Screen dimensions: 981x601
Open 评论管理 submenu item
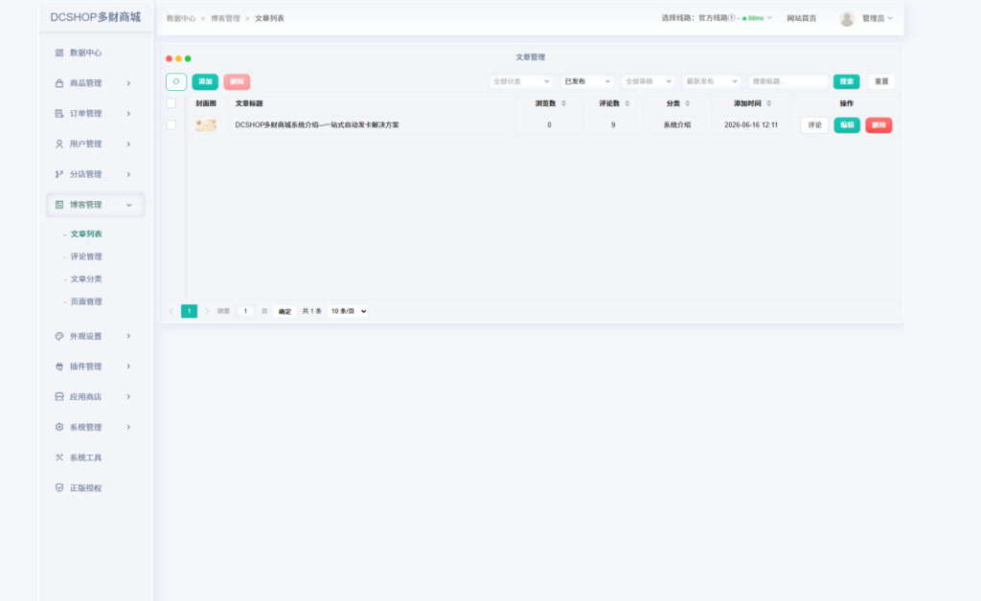coord(85,256)
